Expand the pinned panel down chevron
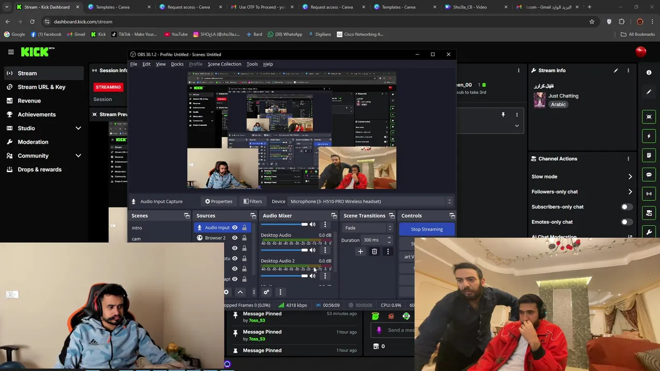This screenshot has width=660, height=371. tap(517, 126)
